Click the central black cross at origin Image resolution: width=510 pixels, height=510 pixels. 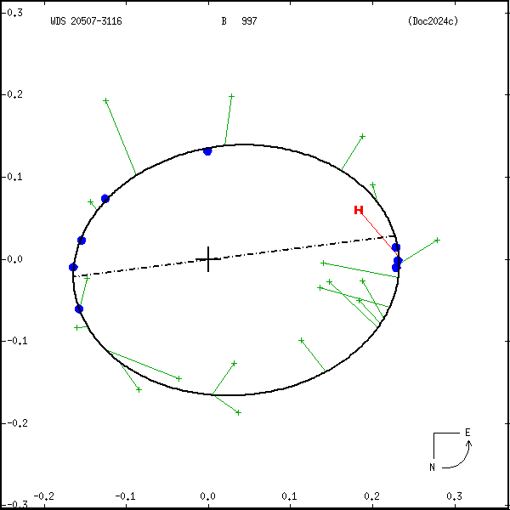(208, 258)
